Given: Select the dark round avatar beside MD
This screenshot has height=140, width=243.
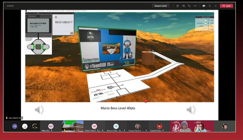Looking at the screenshot, I should pyautogui.click(x=35, y=126).
